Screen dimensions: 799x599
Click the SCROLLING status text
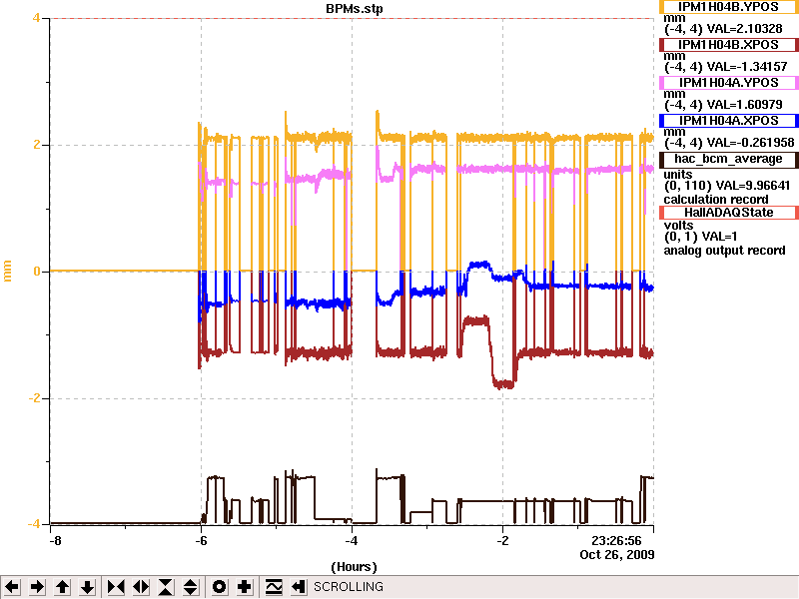click(x=349, y=587)
